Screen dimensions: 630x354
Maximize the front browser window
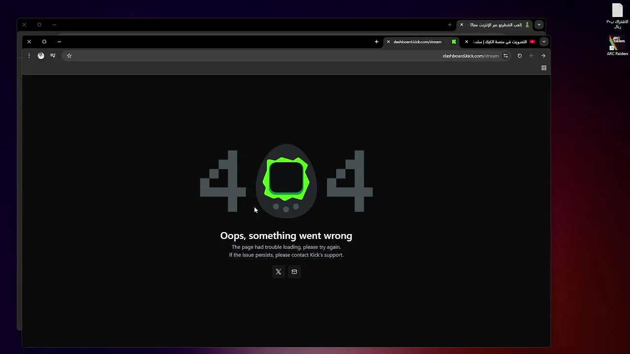tap(44, 42)
